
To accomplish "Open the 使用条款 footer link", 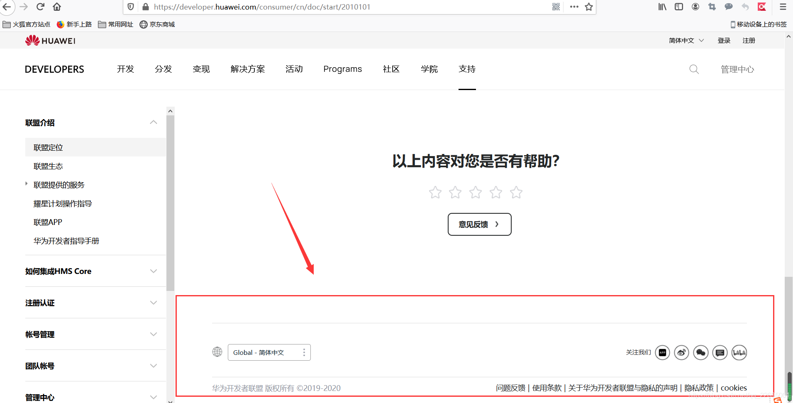I will pyautogui.click(x=547, y=388).
